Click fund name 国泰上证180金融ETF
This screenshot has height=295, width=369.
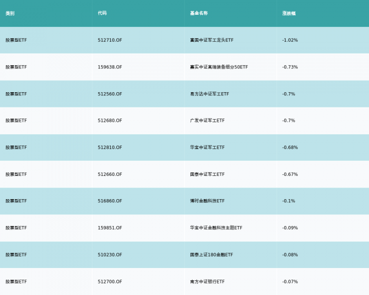(211, 255)
